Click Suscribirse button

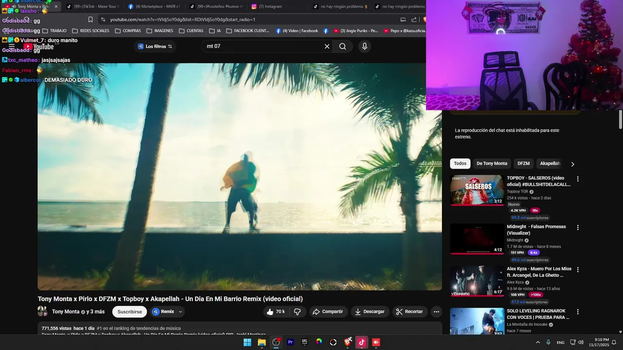coord(129,312)
